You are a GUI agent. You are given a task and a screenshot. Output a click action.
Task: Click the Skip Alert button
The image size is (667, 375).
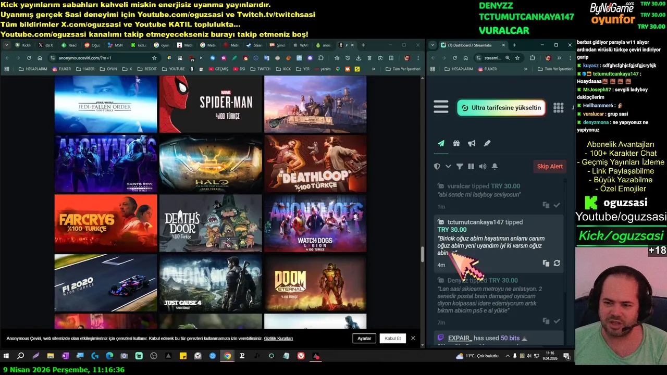pyautogui.click(x=550, y=166)
